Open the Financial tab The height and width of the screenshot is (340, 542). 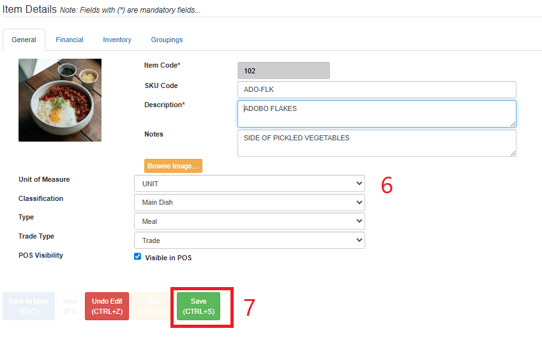[x=70, y=40]
